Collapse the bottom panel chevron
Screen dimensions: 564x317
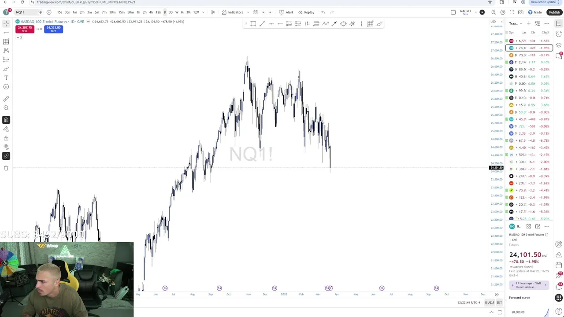click(x=491, y=312)
